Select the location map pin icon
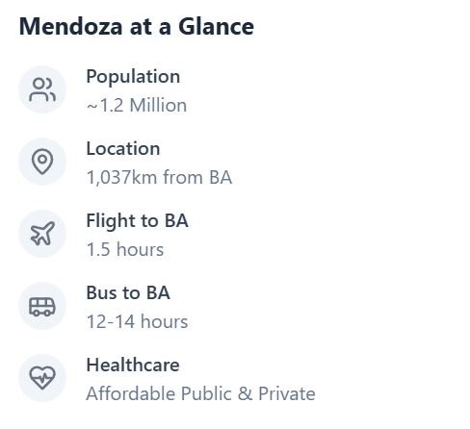The image size is (470, 429). (42, 162)
